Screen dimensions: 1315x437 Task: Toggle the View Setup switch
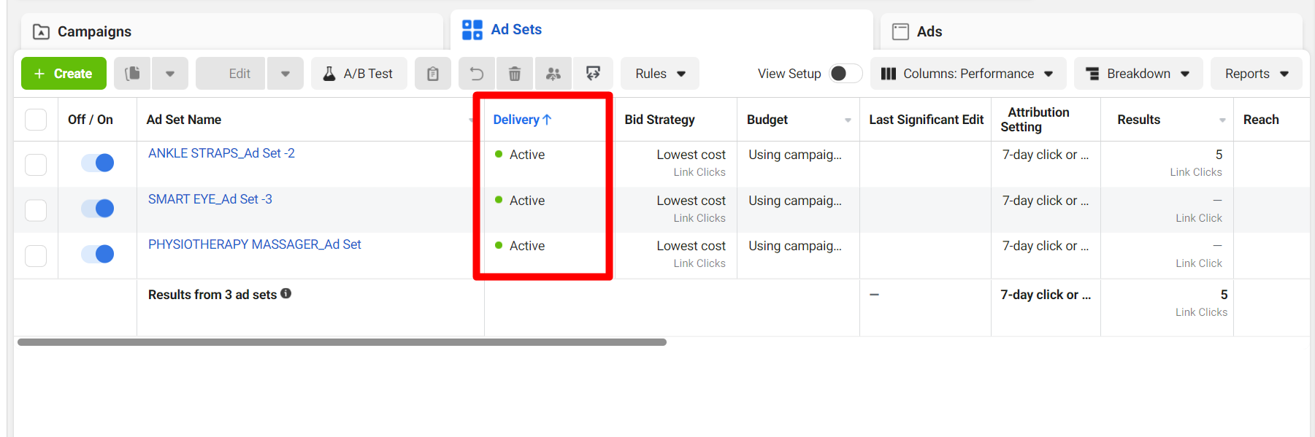tap(845, 74)
